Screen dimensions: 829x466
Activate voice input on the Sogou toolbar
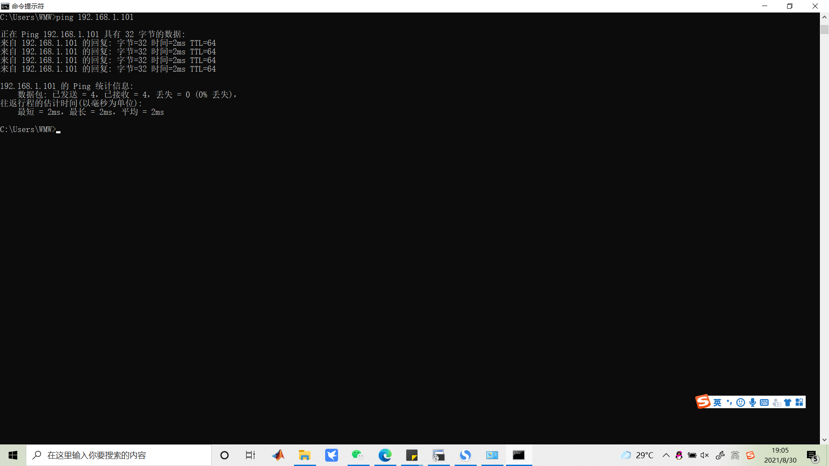point(753,402)
